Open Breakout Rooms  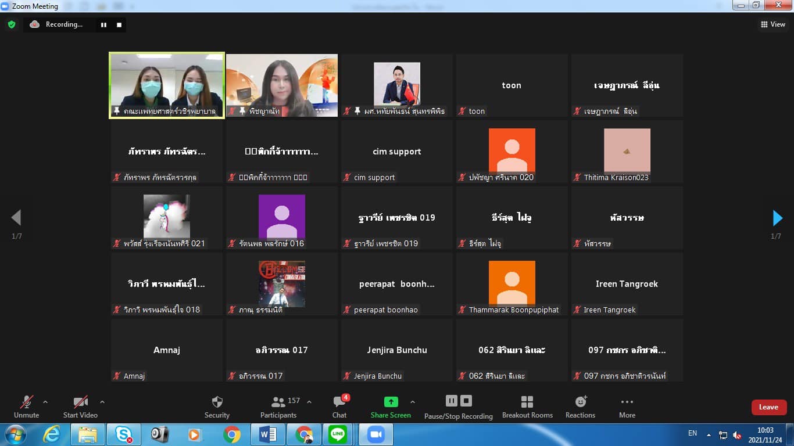point(527,407)
